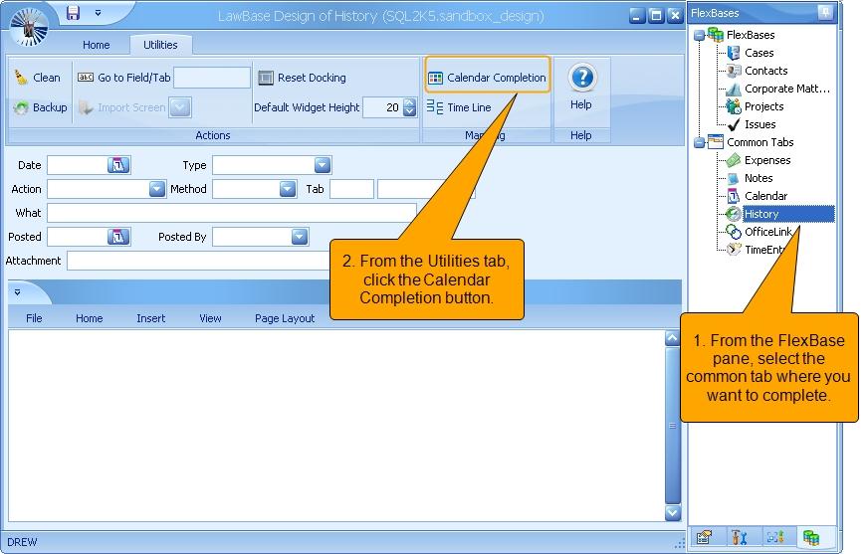Click the Help question mark icon
The width and height of the screenshot is (868, 554).
tap(582, 78)
